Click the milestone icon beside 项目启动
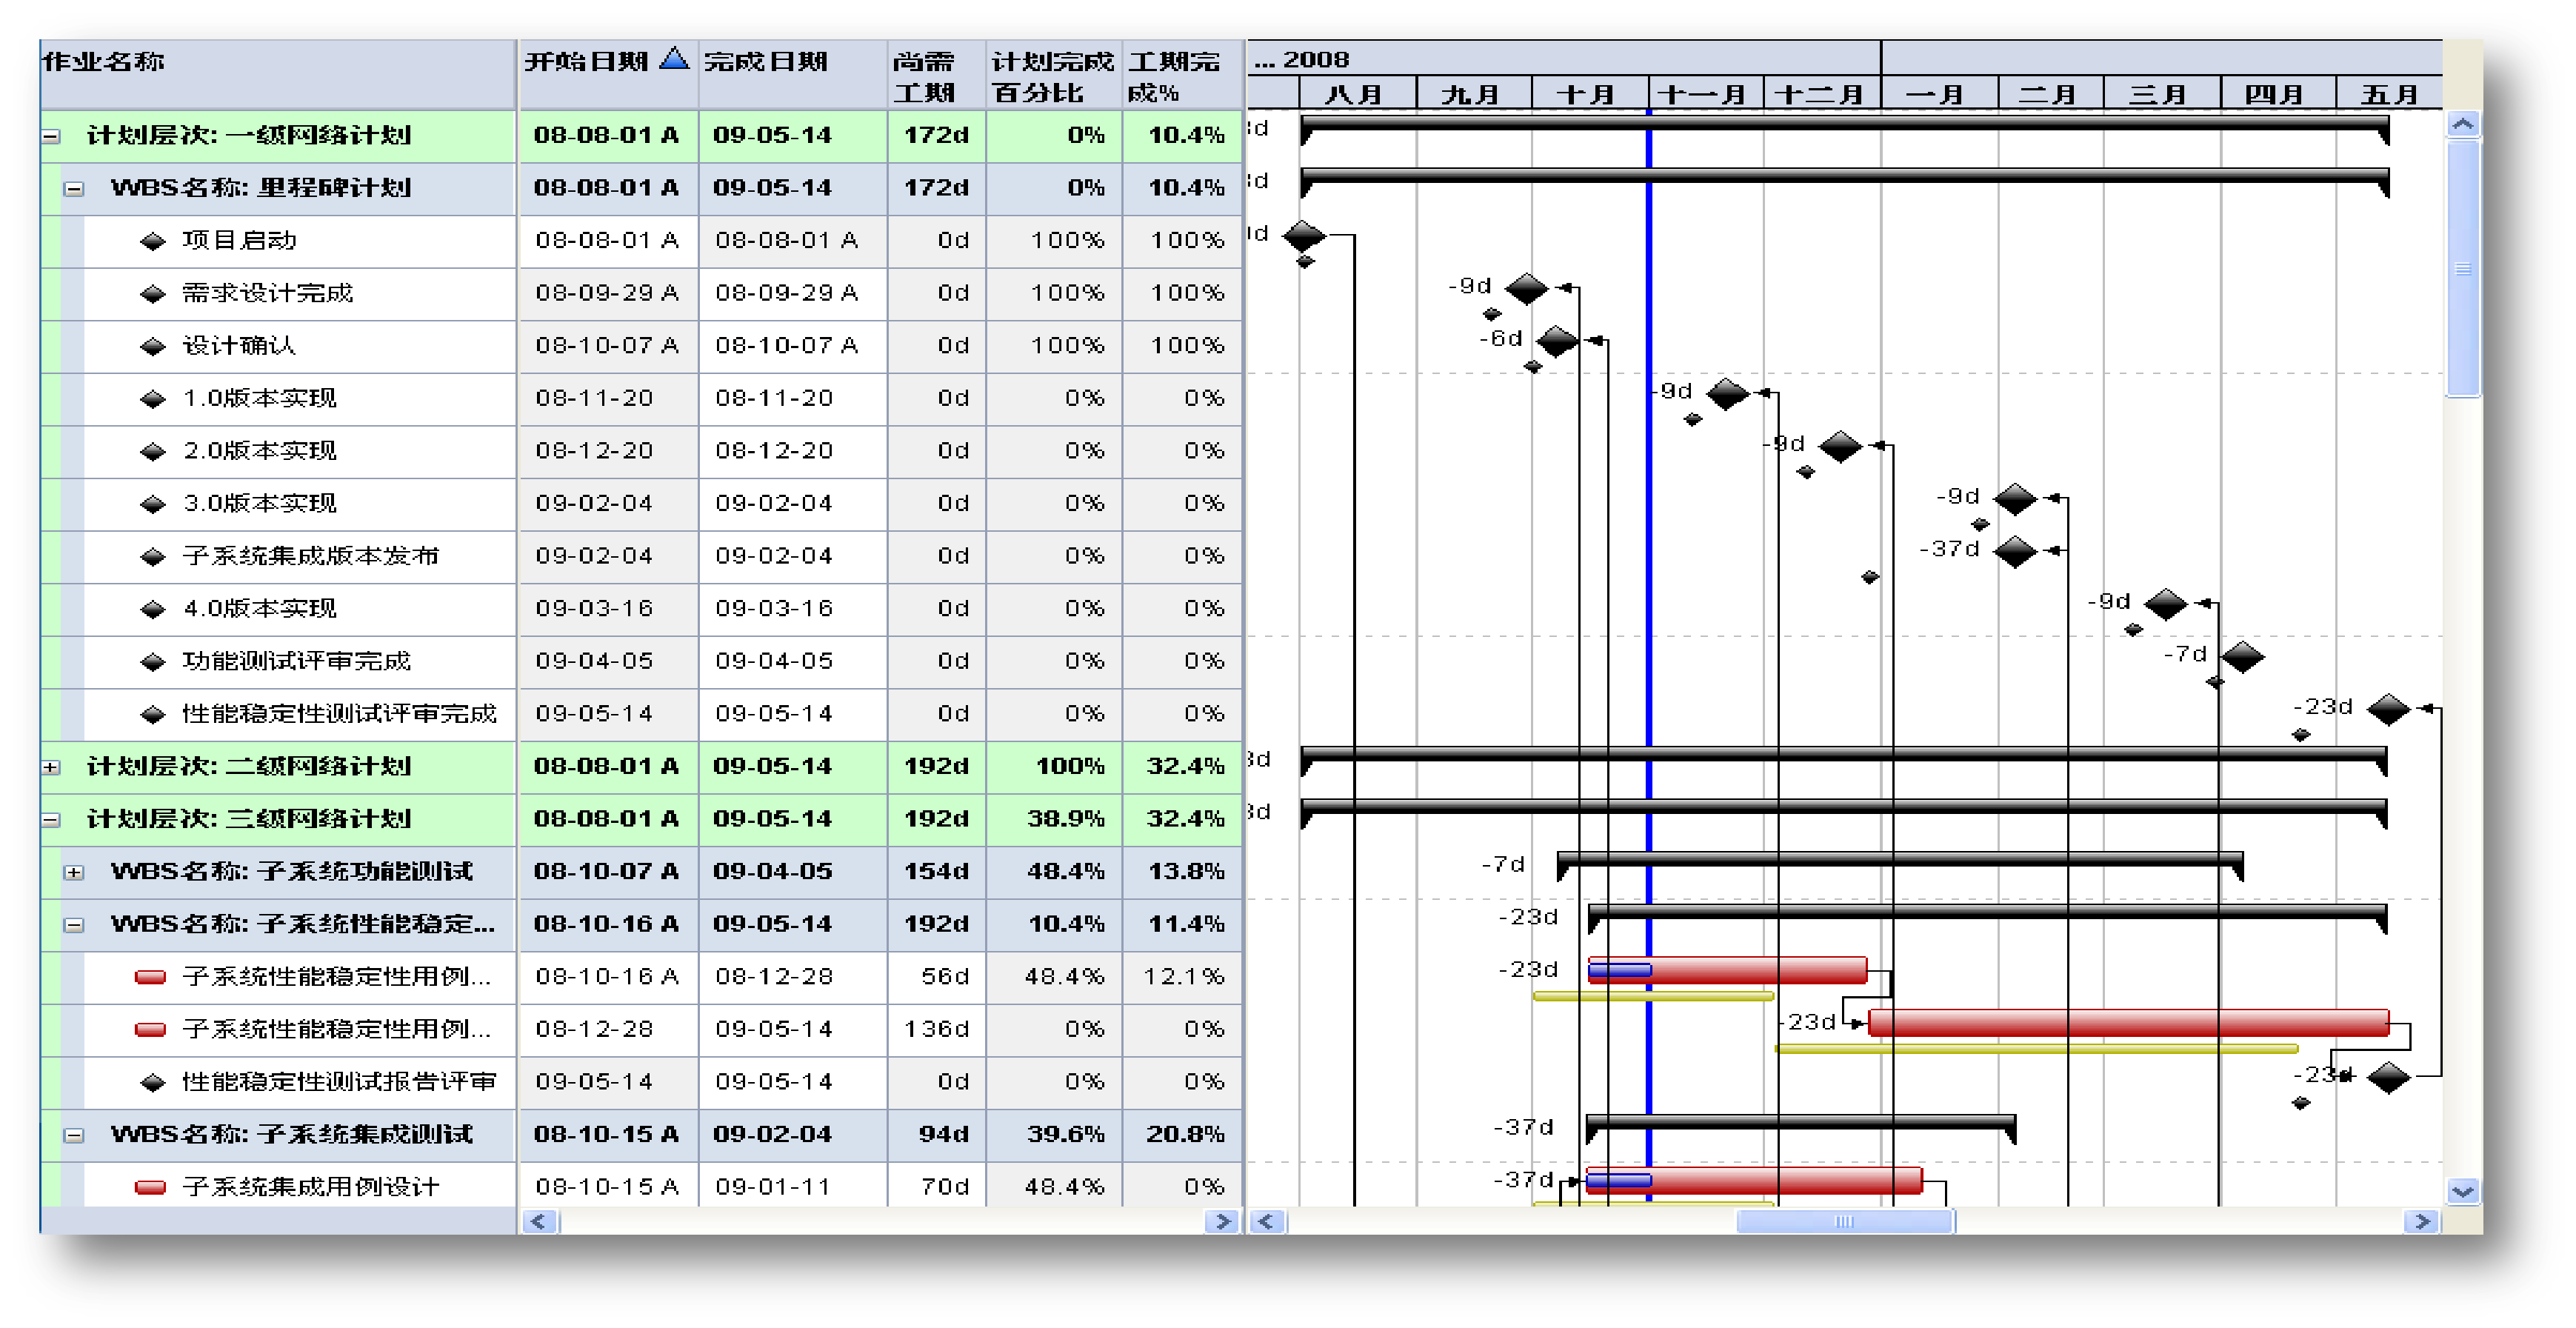 coord(152,241)
